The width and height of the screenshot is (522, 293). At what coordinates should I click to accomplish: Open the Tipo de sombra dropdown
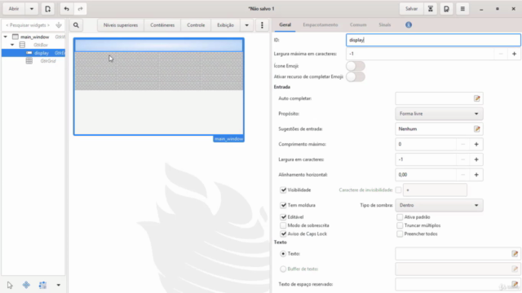coord(439,205)
